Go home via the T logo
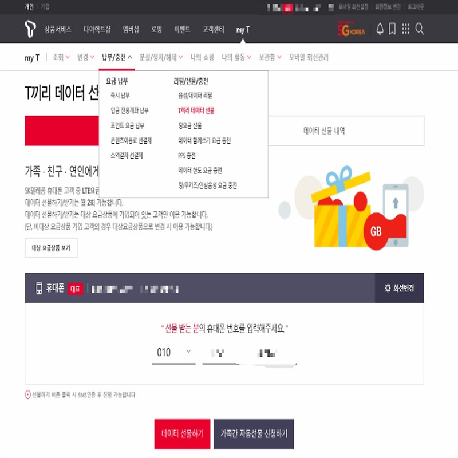458x458 pixels. [x=30, y=29]
